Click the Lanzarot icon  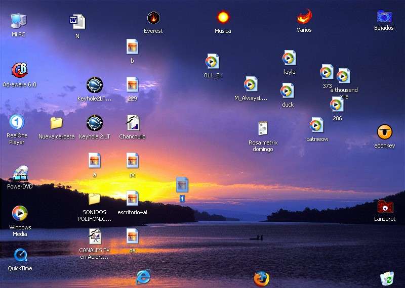[x=385, y=207]
